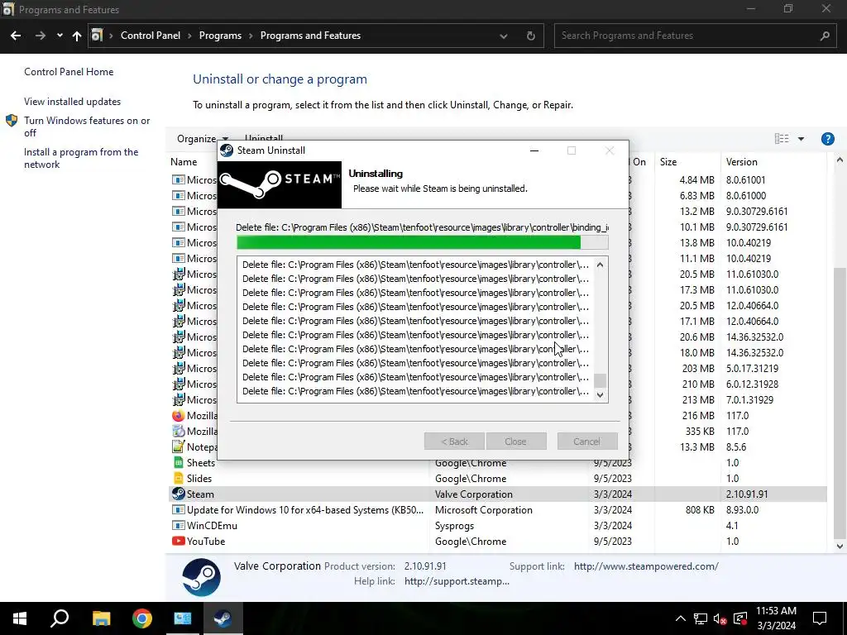The image size is (847, 635).
Task: Click version 2.10.91.91 in Steam row
Action: pos(747,494)
